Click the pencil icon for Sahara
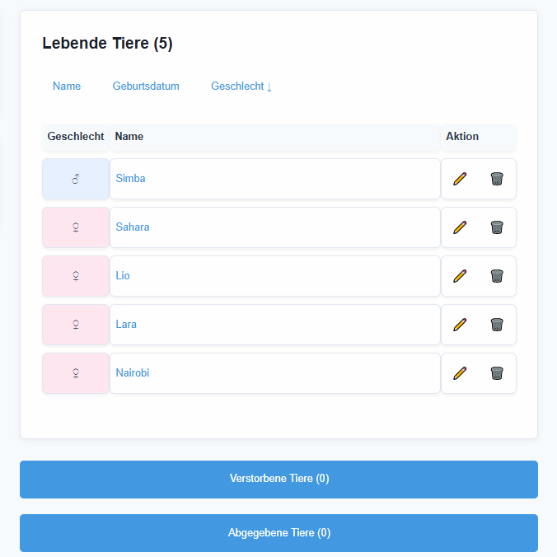 (460, 227)
